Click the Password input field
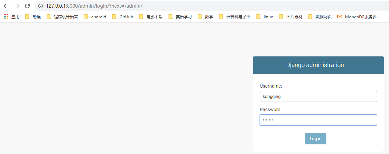389x154 pixels. click(318, 120)
